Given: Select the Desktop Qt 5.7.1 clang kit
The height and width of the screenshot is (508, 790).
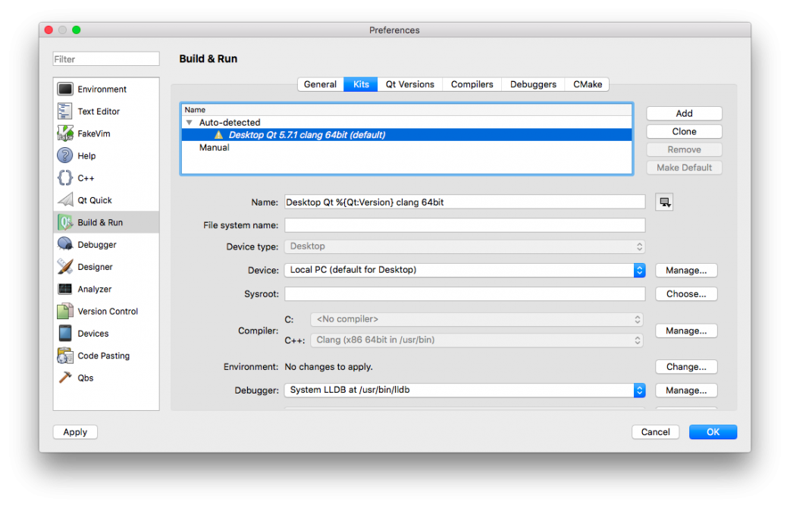Looking at the screenshot, I should point(306,135).
